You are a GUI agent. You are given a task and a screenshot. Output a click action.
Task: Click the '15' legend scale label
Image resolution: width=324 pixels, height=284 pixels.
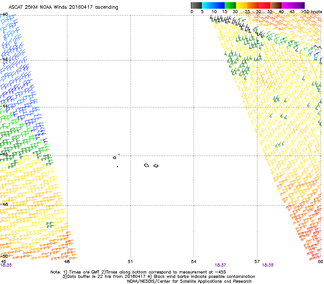(x=225, y=12)
